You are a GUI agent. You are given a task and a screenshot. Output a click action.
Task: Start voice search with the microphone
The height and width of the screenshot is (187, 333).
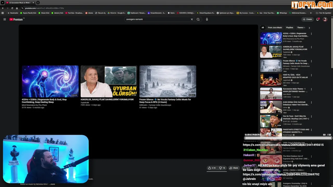coord(207,19)
